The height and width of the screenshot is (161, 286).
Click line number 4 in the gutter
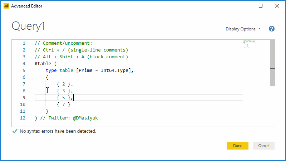coord(24,64)
